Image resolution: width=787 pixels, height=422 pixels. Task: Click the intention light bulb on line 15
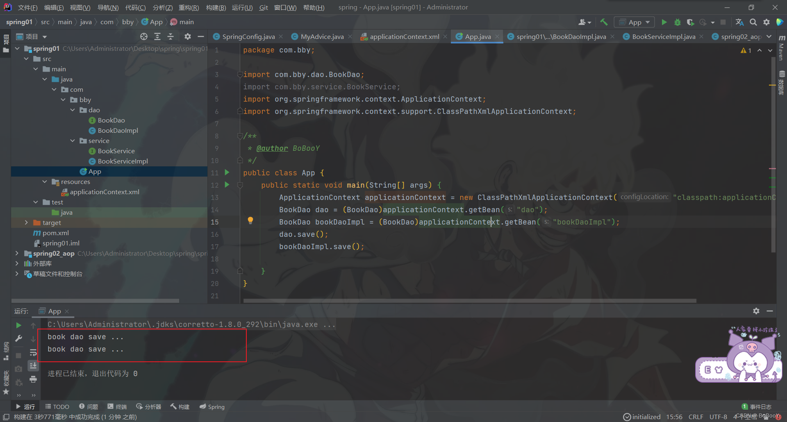250,220
